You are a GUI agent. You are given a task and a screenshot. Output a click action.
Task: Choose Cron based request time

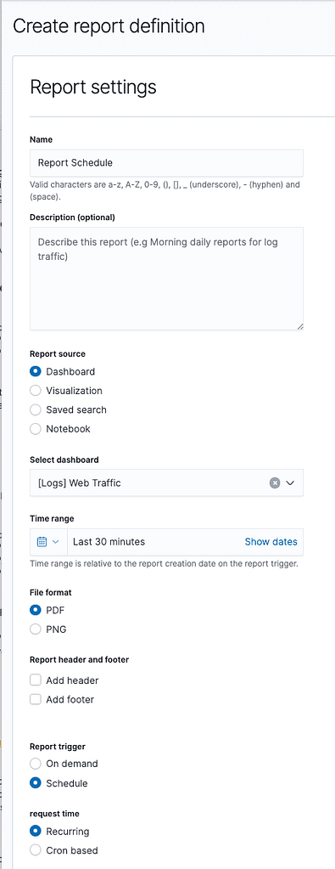point(36,849)
